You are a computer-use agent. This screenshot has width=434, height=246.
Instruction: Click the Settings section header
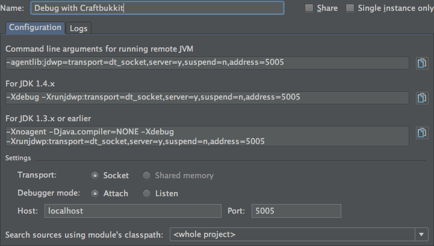(18, 158)
